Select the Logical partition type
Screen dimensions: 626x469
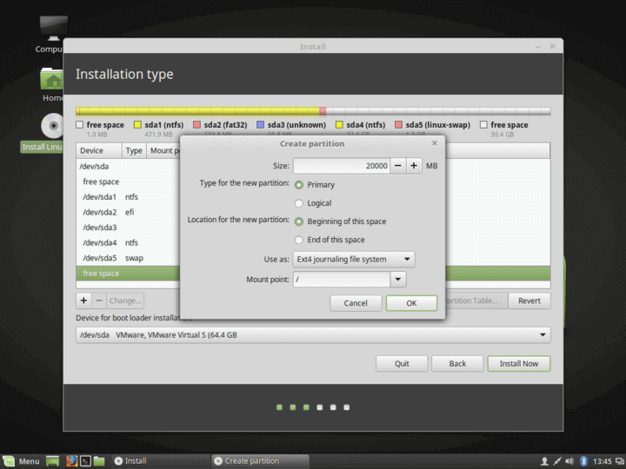pyautogui.click(x=300, y=203)
